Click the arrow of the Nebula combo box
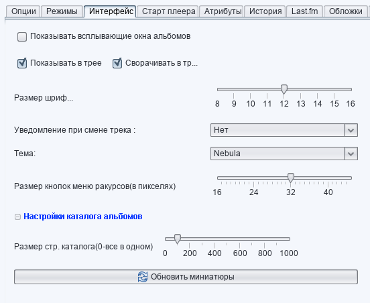The width and height of the screenshot is (370, 303). [x=351, y=154]
